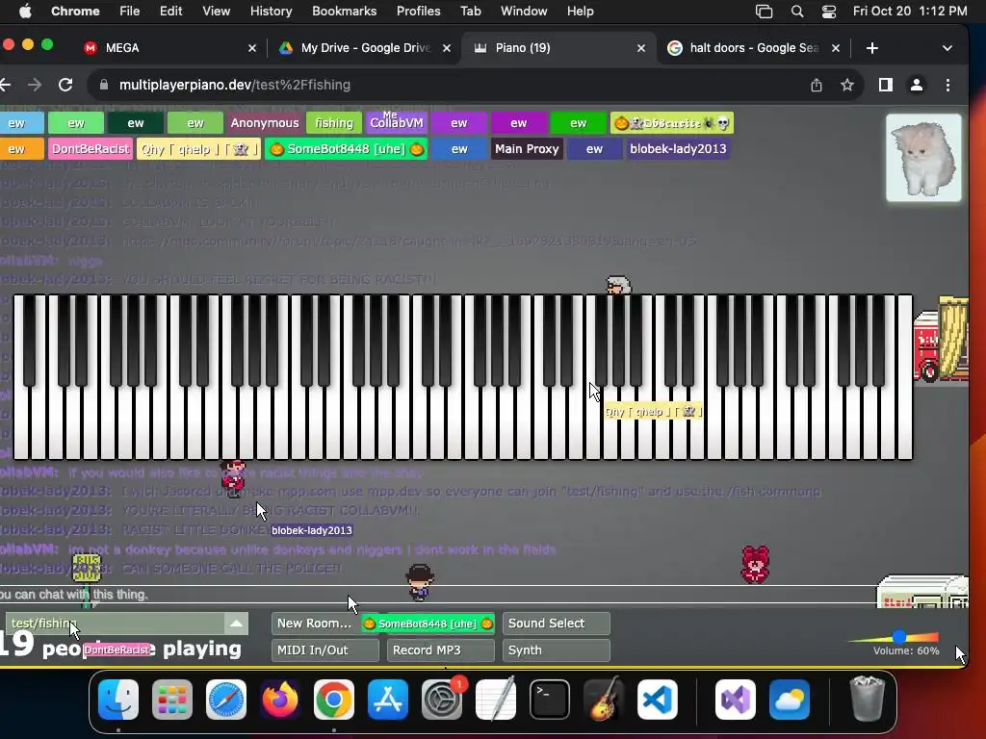Launch GarageBand from the Dock
Viewport: 986px width, 739px height.
[604, 700]
